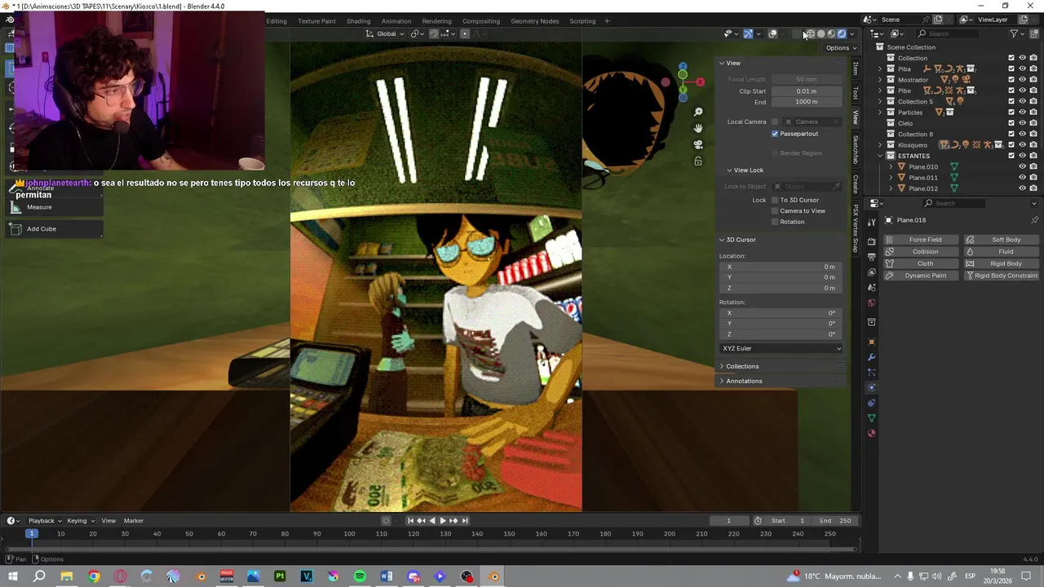1044x587 pixels.
Task: Open the Shading workspace tab
Action: pos(358,21)
